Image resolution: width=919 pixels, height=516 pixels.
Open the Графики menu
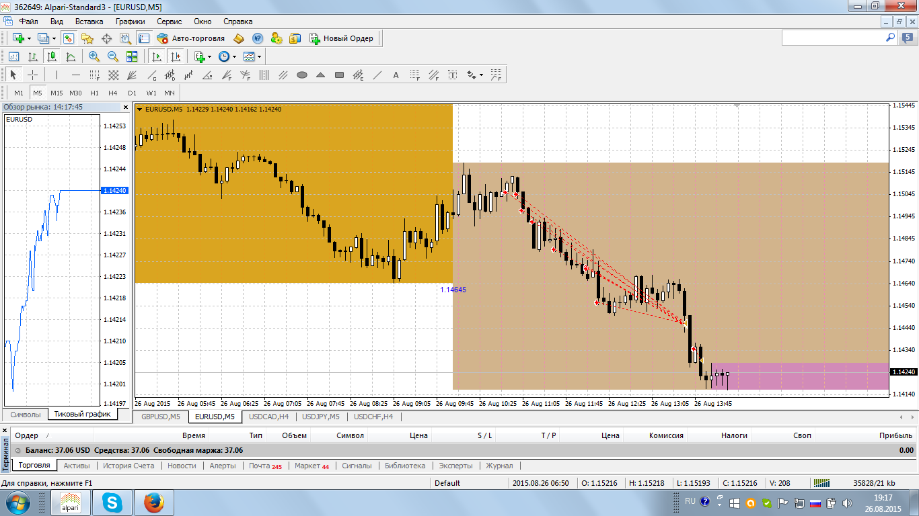coord(130,21)
